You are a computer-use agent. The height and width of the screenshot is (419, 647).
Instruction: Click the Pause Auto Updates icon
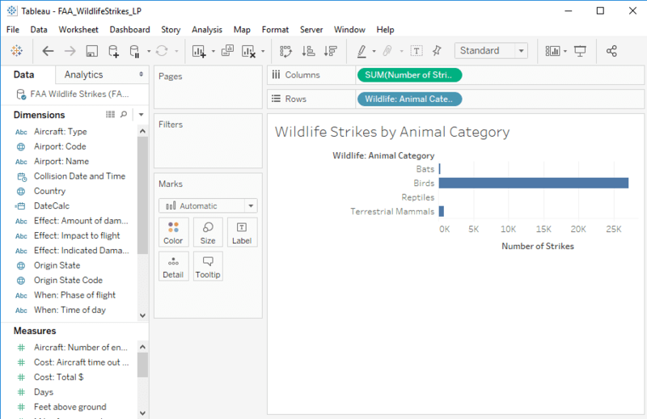(x=134, y=51)
